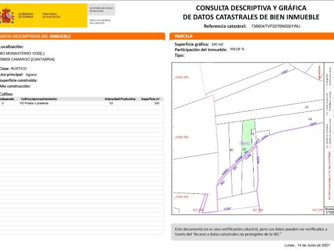
Task: Click the 'Superficie gráfica:' label
Action: coord(192,44)
